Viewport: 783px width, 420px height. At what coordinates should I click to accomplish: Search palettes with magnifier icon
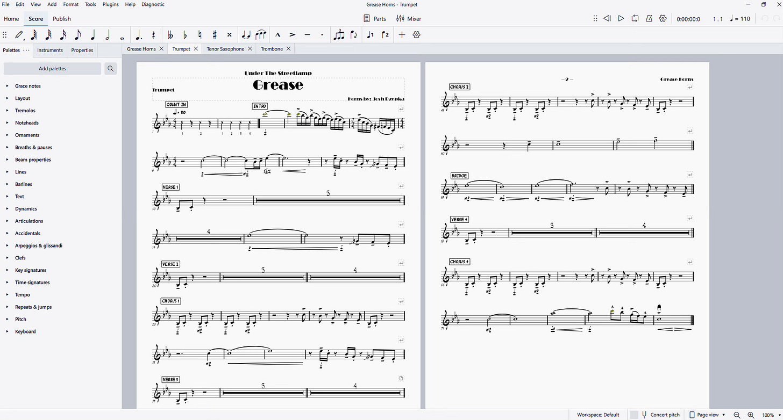click(110, 69)
